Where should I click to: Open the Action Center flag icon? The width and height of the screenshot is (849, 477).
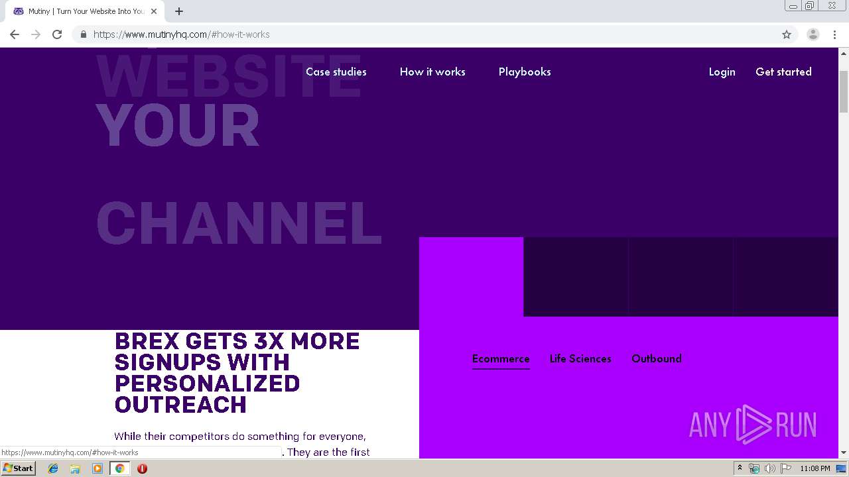point(785,468)
